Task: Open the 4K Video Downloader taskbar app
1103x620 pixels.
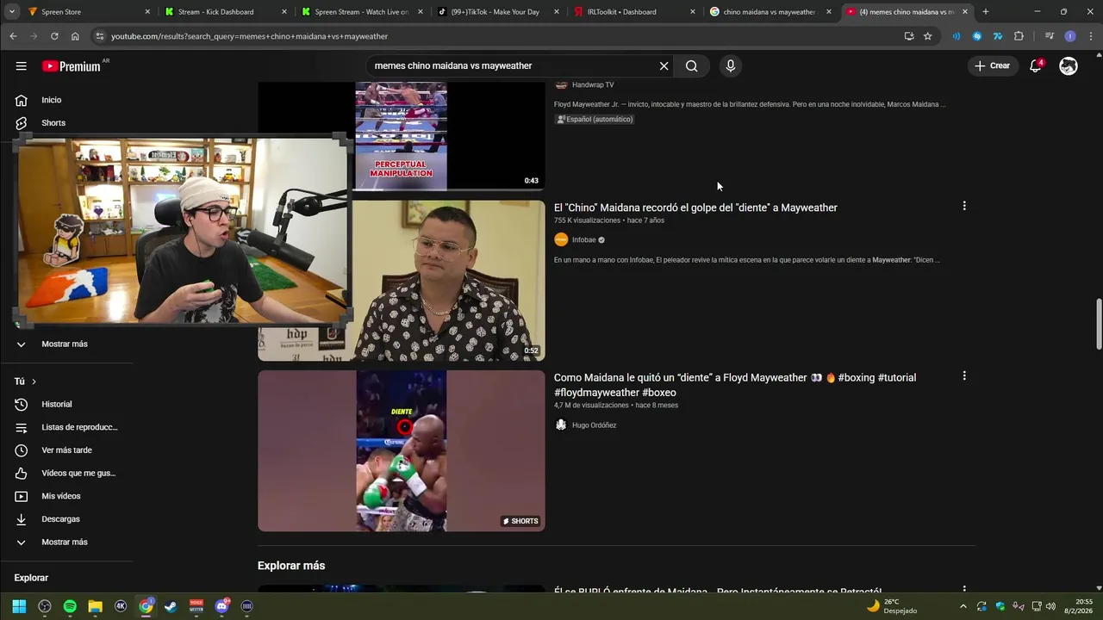Action: [x=121, y=606]
